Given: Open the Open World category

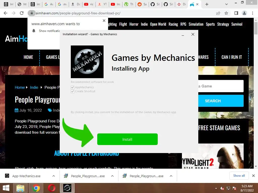Looking at the screenshot, I should [x=158, y=24].
